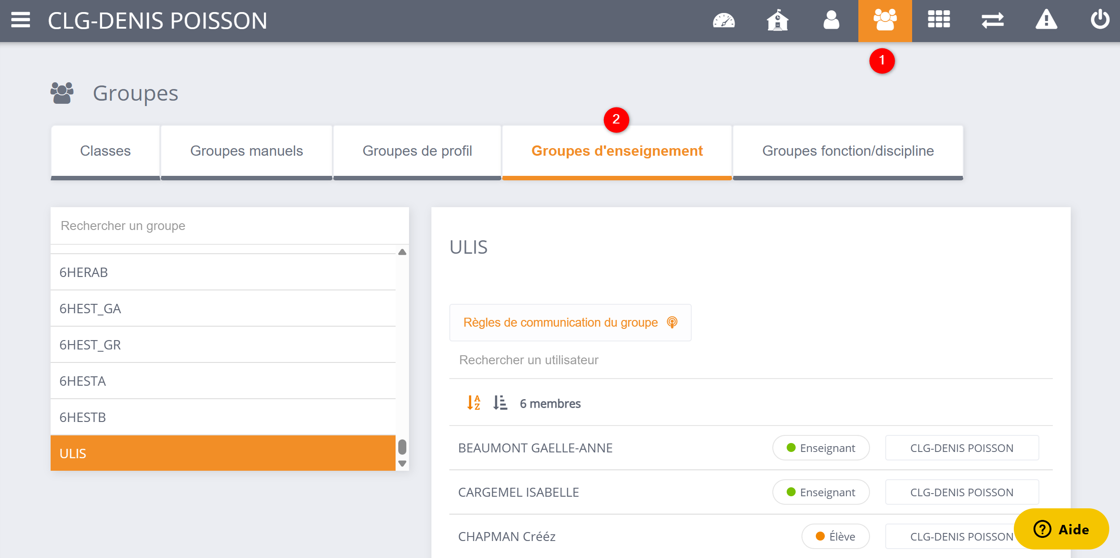1120x558 pixels.
Task: Open the school structure icon
Action: coord(777,20)
